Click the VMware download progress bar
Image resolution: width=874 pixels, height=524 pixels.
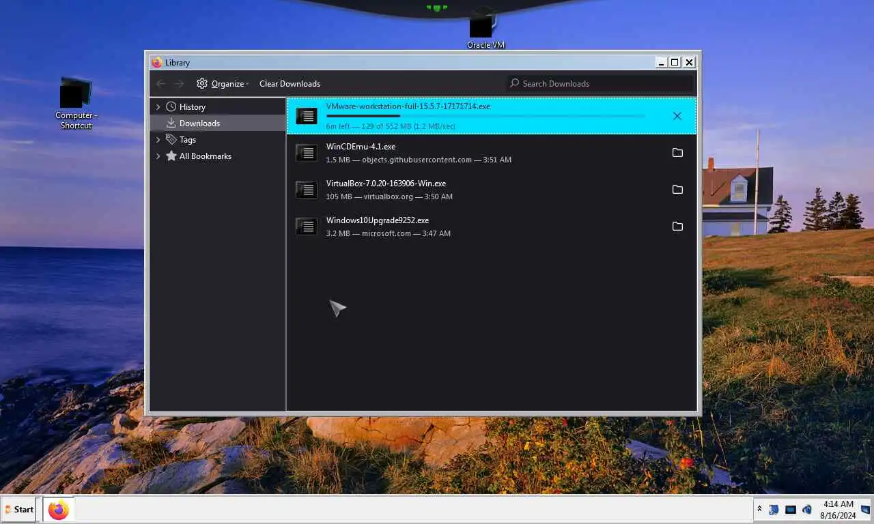485,116
